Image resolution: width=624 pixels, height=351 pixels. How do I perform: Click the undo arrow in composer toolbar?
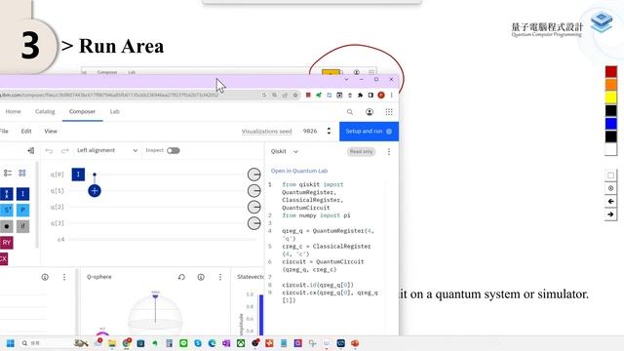[49, 151]
